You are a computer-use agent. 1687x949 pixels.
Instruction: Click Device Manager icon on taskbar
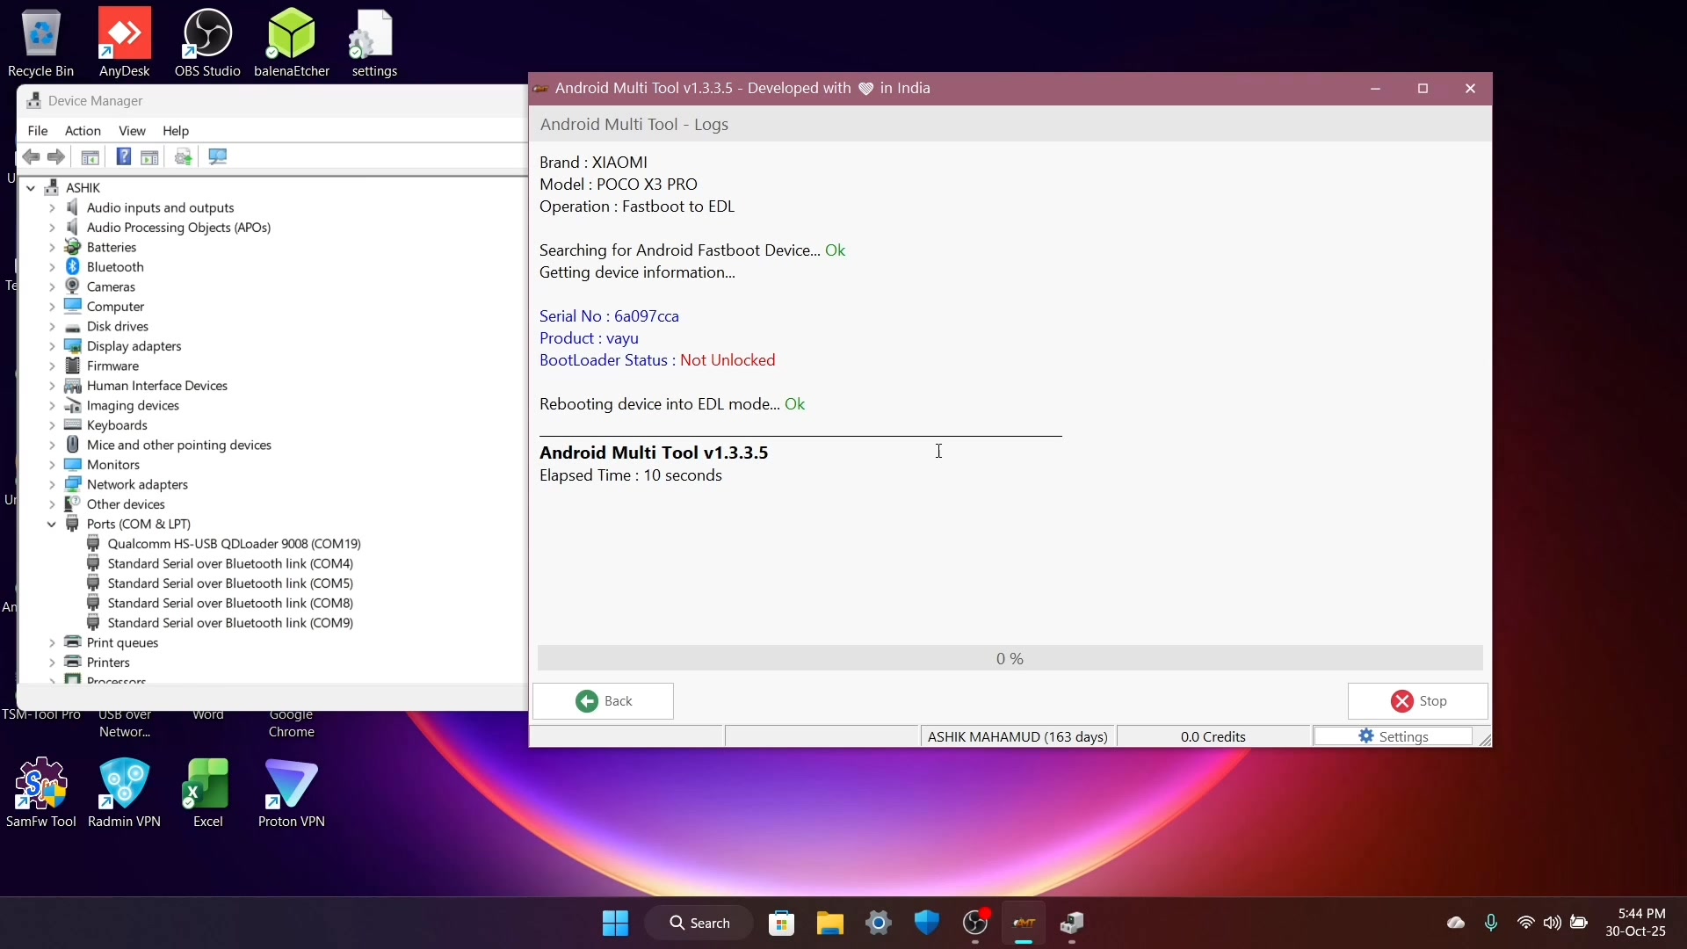click(1073, 924)
